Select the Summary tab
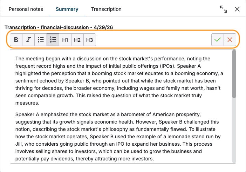This screenshot has height=172, width=246. pos(67,9)
